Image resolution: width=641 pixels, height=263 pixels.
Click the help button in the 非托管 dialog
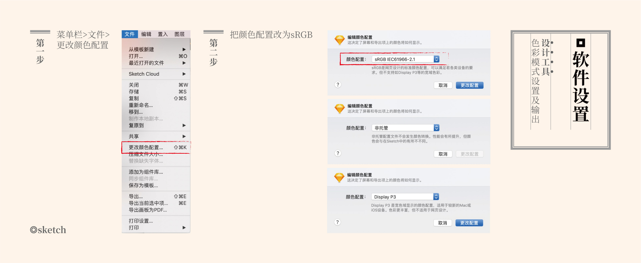tap(338, 153)
